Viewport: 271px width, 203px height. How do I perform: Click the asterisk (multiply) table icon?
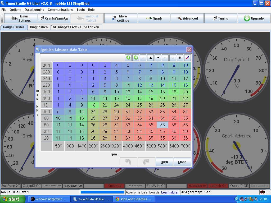point(180,58)
